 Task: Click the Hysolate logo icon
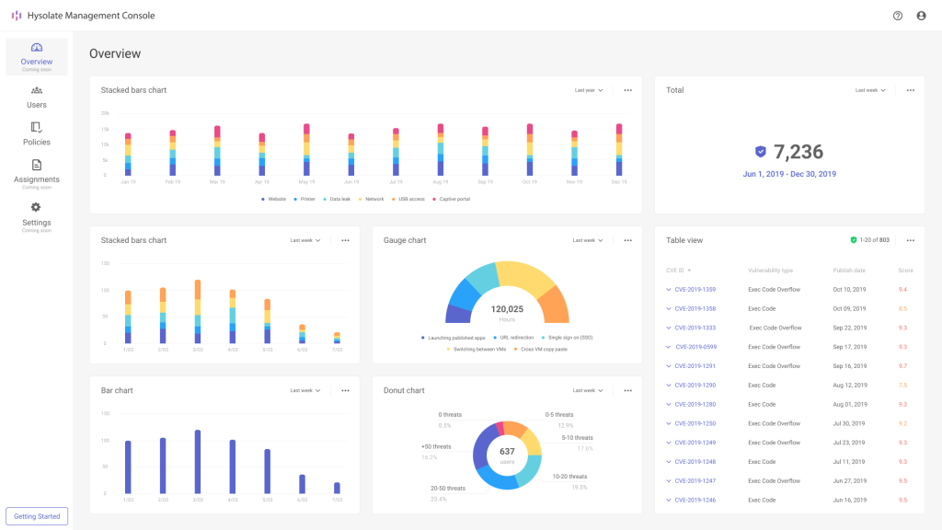click(16, 16)
